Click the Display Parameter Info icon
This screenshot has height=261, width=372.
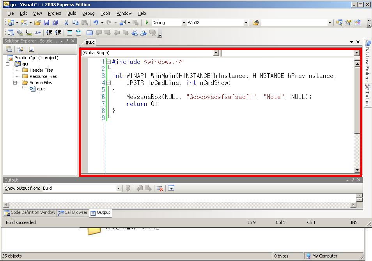(19, 33)
